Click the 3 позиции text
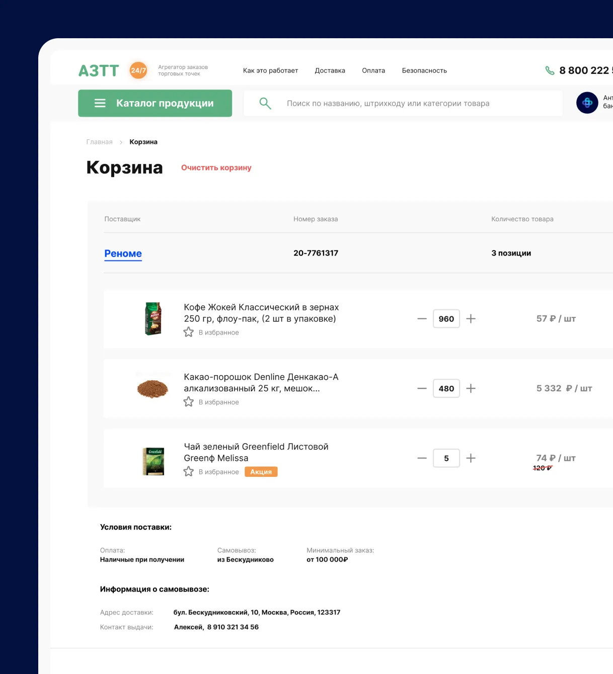 click(x=511, y=253)
